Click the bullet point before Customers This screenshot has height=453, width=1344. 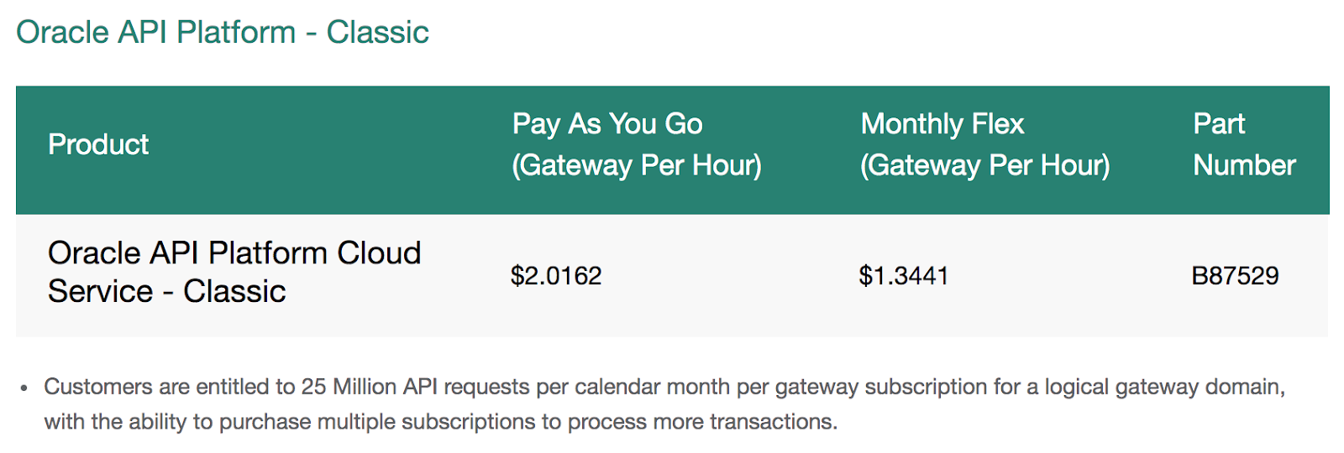[24, 388]
